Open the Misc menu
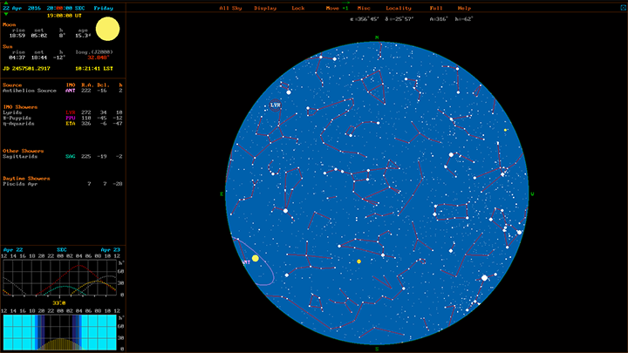 [364, 7]
